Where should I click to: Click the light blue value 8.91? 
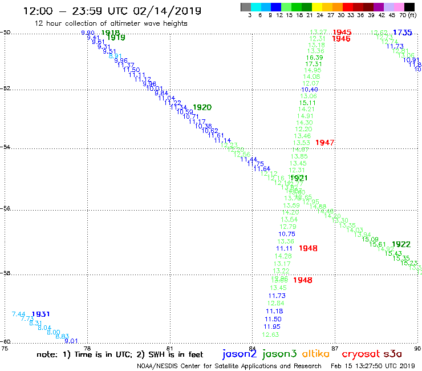point(115,56)
